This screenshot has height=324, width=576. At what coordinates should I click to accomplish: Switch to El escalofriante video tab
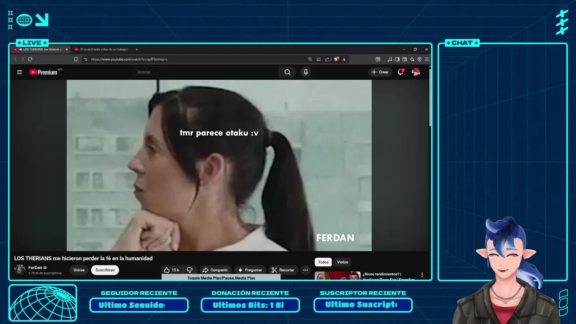pos(102,49)
